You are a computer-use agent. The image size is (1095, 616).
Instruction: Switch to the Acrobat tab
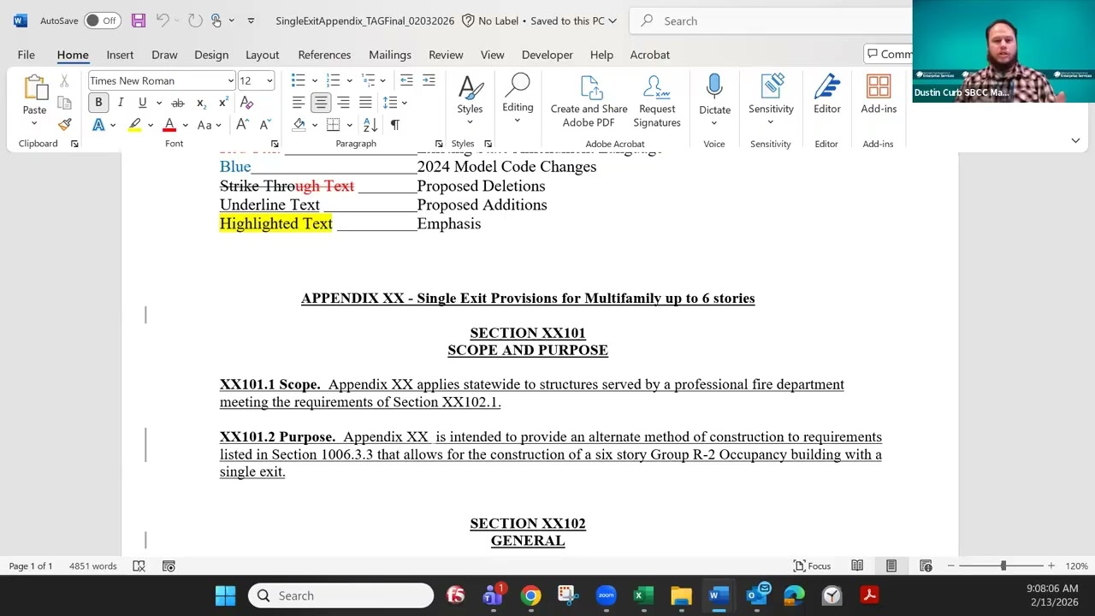pos(649,55)
